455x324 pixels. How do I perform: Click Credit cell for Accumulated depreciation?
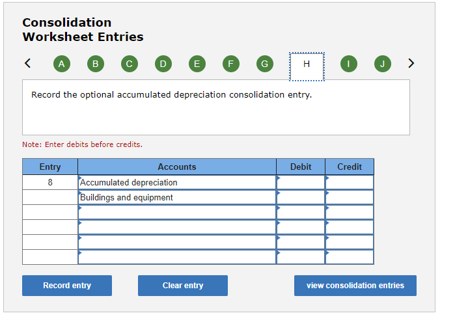pyautogui.click(x=350, y=182)
